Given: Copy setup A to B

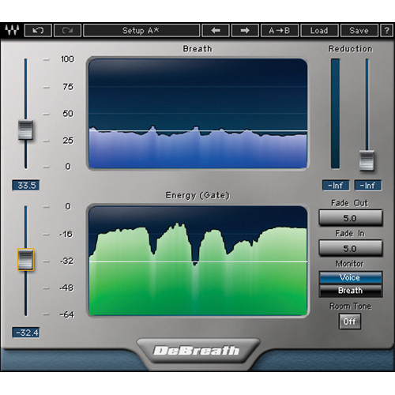Looking at the screenshot, I should coord(280,30).
